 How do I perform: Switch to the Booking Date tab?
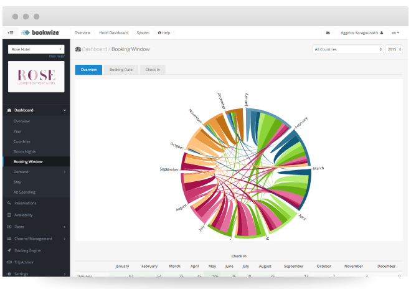point(121,70)
